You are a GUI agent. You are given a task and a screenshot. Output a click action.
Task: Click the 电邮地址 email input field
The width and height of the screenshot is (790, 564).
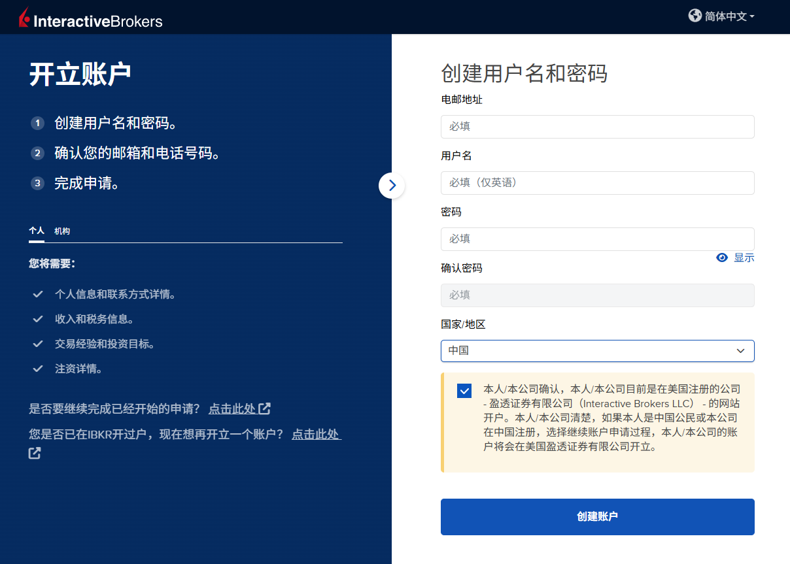coord(597,127)
